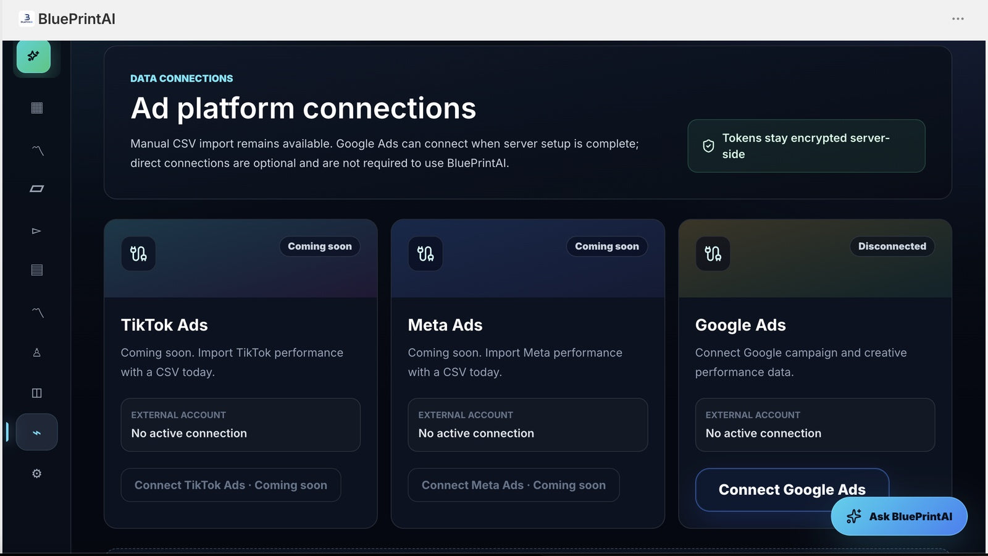Screen dimensions: 988x556
Task: Click the Ad platform connections title
Action: point(303,108)
